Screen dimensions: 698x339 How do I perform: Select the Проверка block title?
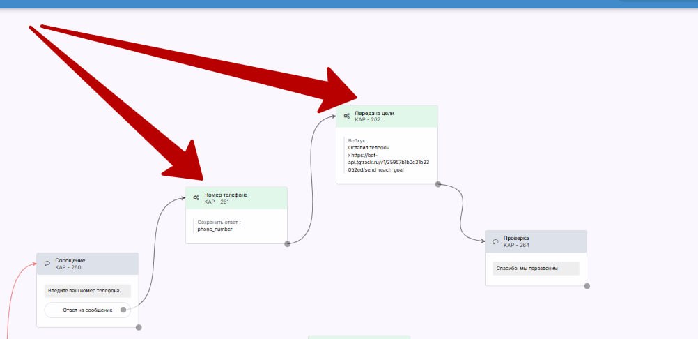click(x=516, y=239)
